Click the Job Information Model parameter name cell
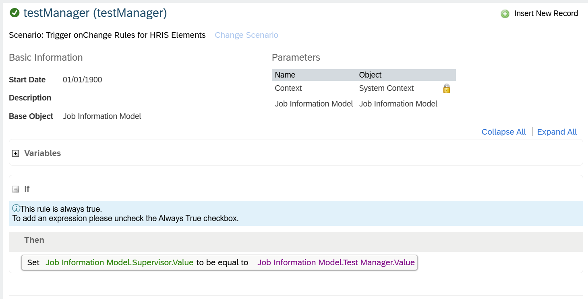This screenshot has width=588, height=299. point(314,104)
